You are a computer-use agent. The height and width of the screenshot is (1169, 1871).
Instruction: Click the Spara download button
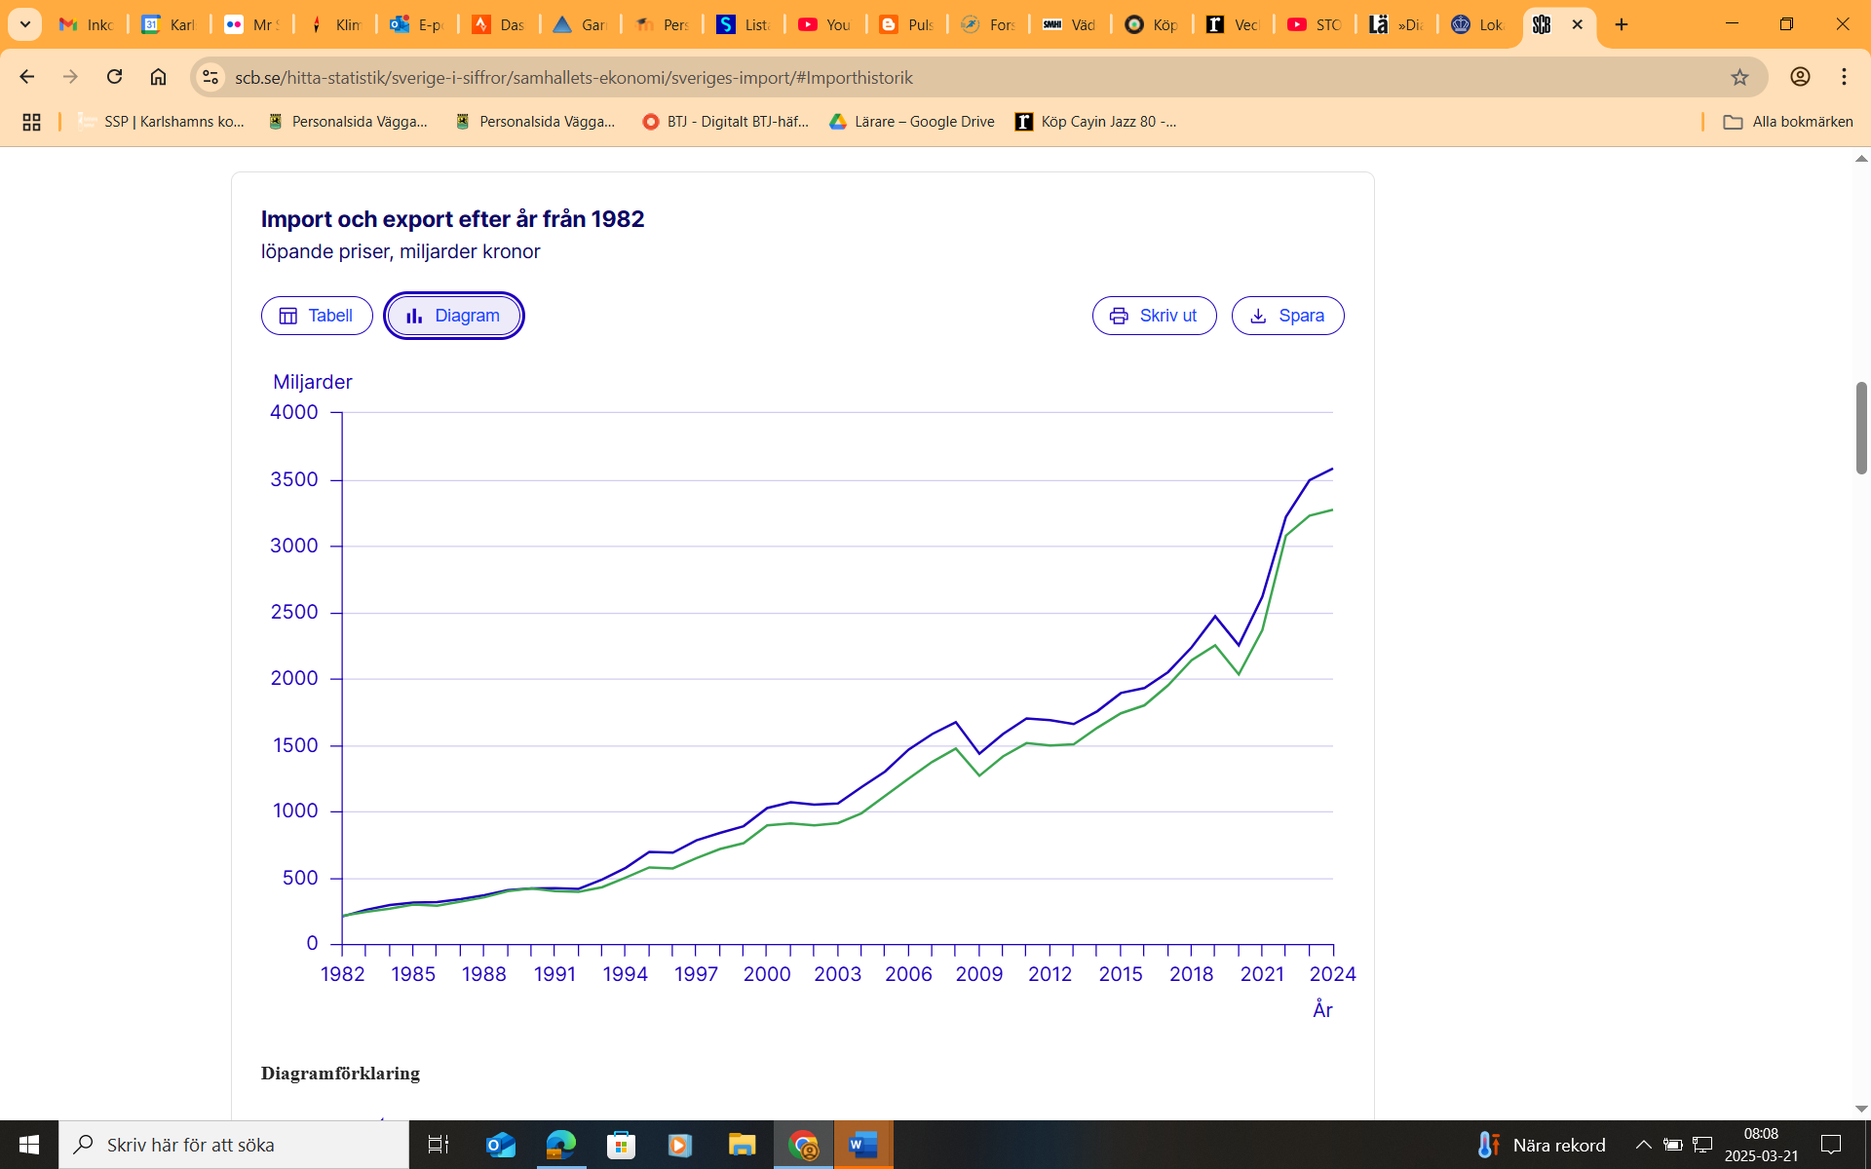(x=1287, y=316)
